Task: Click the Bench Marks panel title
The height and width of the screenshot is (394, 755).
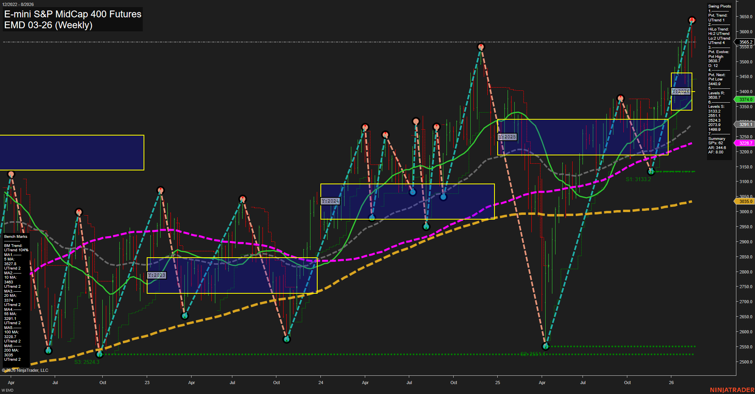Action: point(15,236)
